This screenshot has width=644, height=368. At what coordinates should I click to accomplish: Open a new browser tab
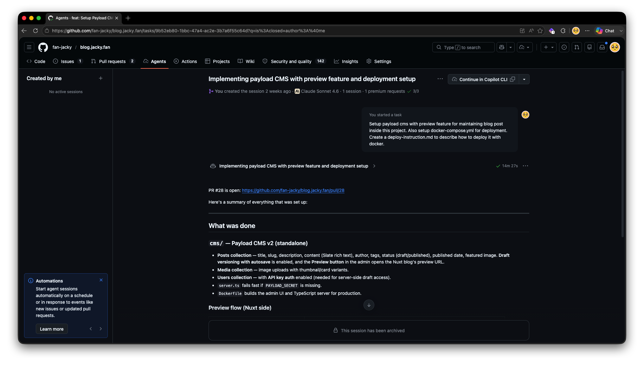coord(128,18)
